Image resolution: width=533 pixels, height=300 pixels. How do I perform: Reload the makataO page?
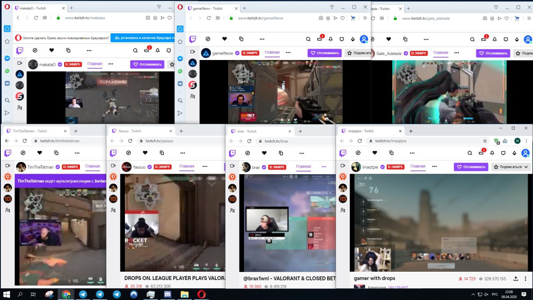click(36, 18)
